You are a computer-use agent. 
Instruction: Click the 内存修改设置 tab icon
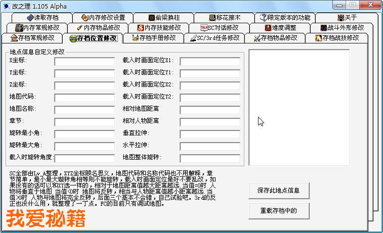tap(84, 18)
